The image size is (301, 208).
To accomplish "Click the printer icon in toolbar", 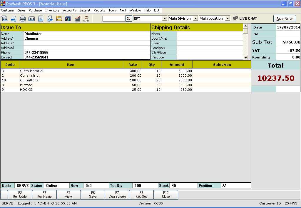I will coord(23,19).
